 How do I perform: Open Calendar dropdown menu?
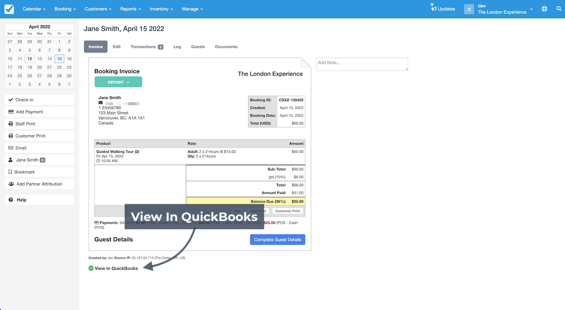(34, 9)
